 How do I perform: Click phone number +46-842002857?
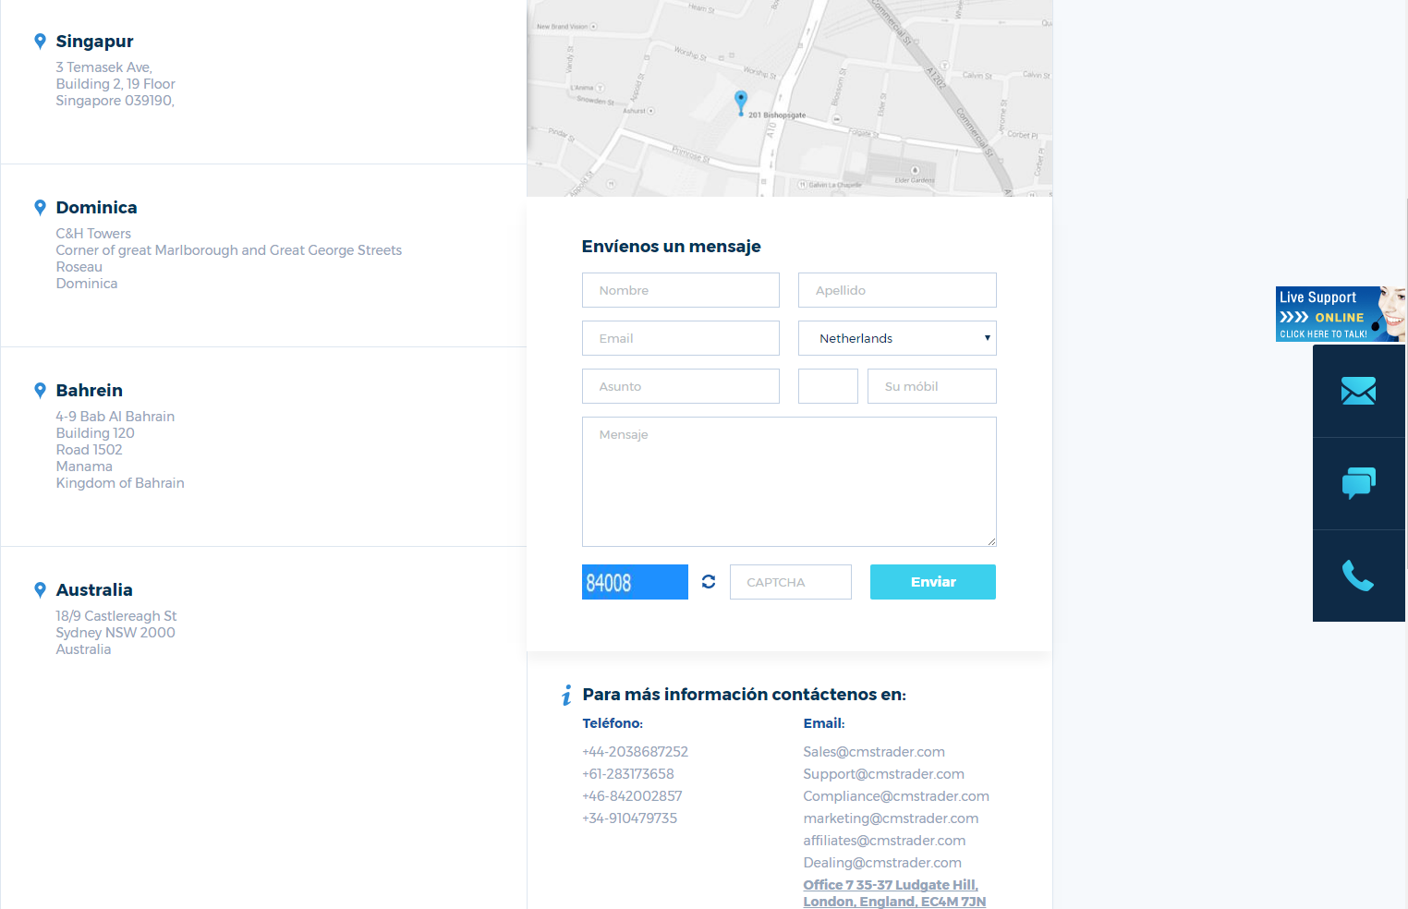[632, 796]
